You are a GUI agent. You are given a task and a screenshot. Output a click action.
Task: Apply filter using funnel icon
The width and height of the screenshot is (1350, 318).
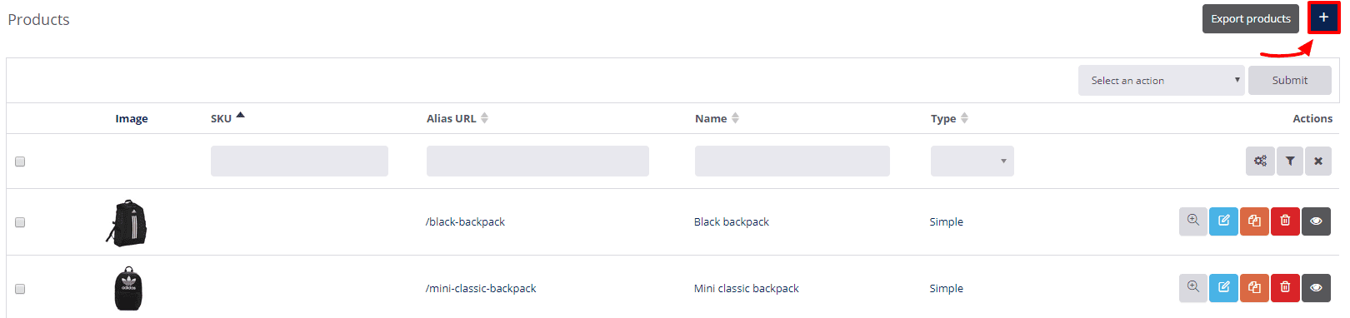(x=1290, y=161)
